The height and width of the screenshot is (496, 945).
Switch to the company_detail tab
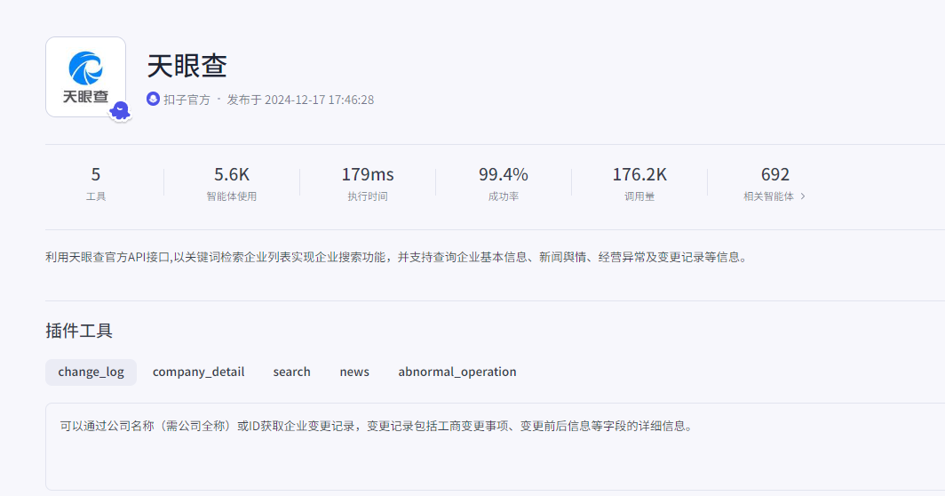[x=198, y=372]
